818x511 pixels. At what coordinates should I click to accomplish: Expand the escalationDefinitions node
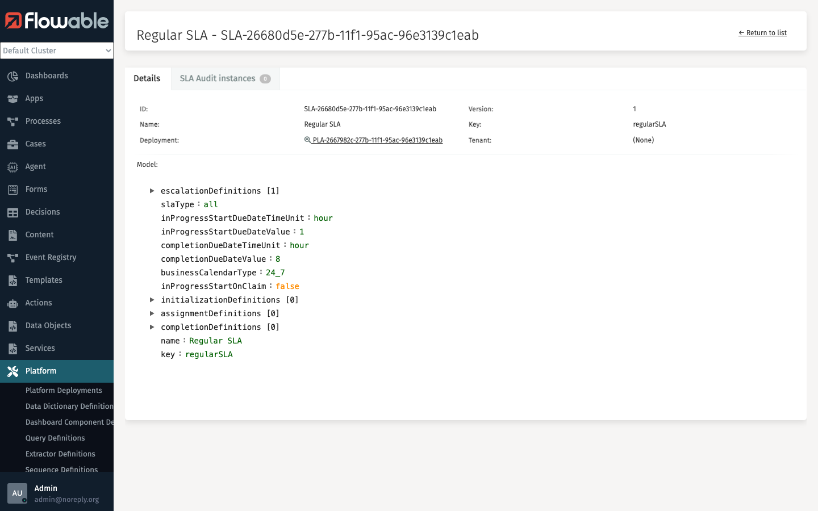152,191
